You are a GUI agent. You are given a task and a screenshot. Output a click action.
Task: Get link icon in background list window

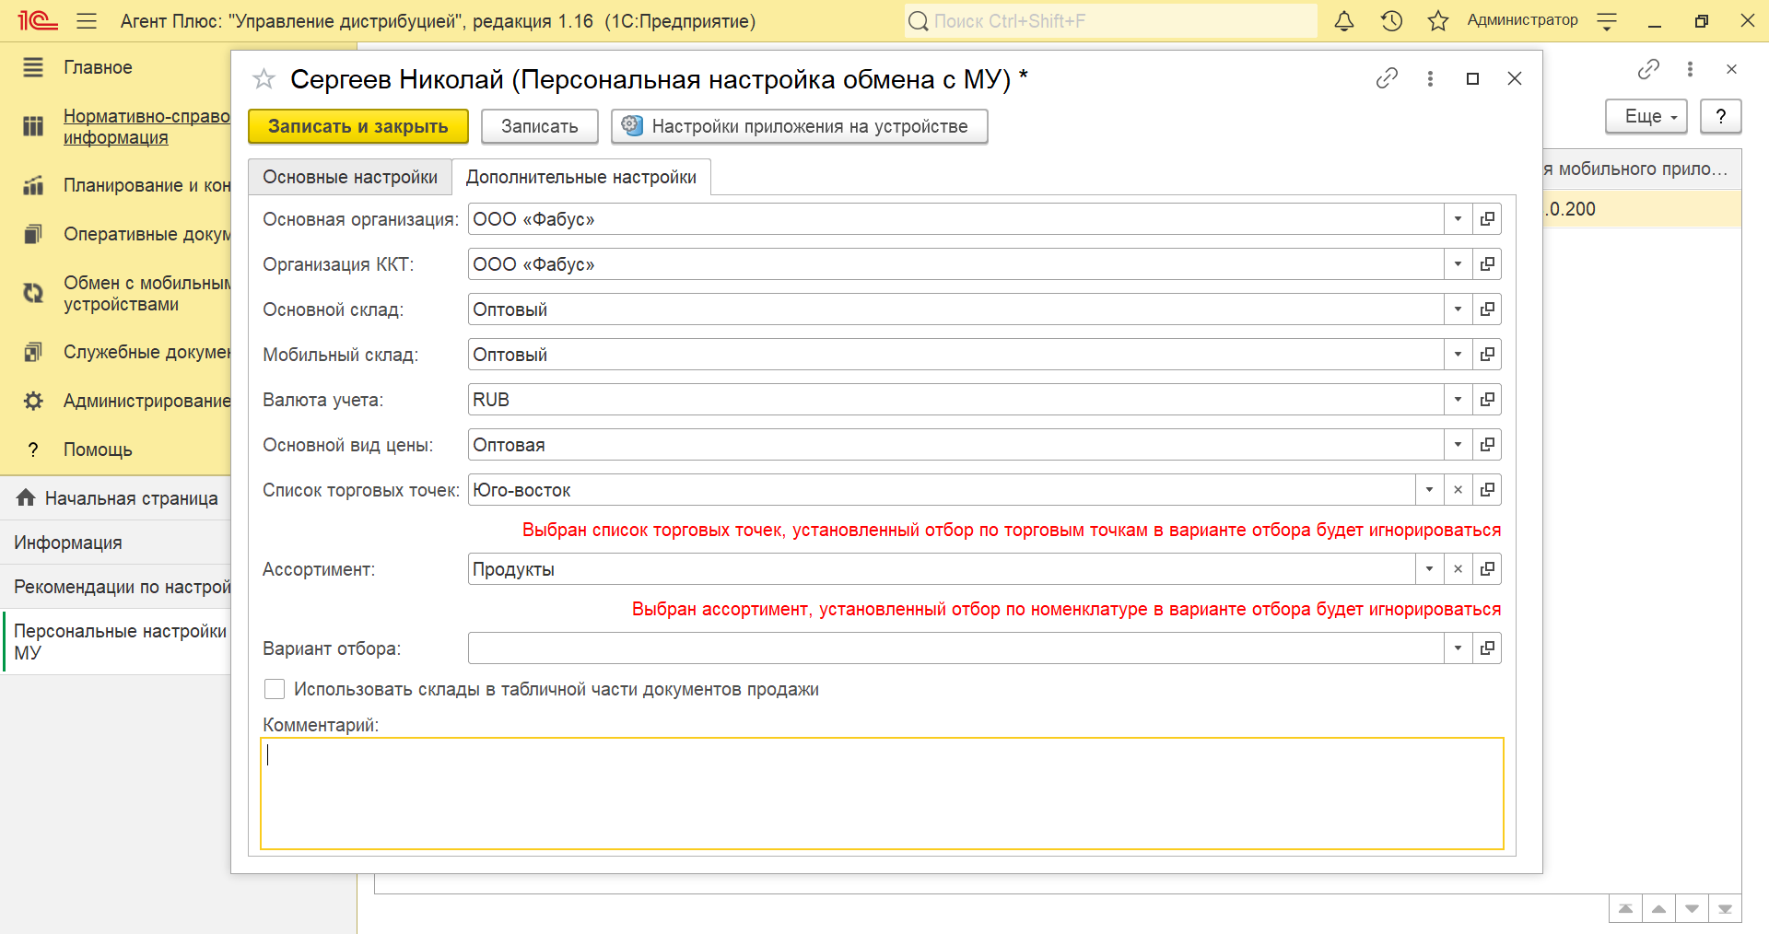pyautogui.click(x=1648, y=68)
